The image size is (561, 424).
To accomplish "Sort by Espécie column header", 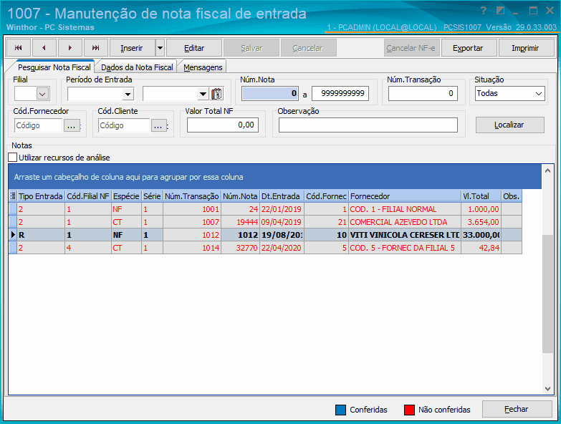I will tap(126, 196).
